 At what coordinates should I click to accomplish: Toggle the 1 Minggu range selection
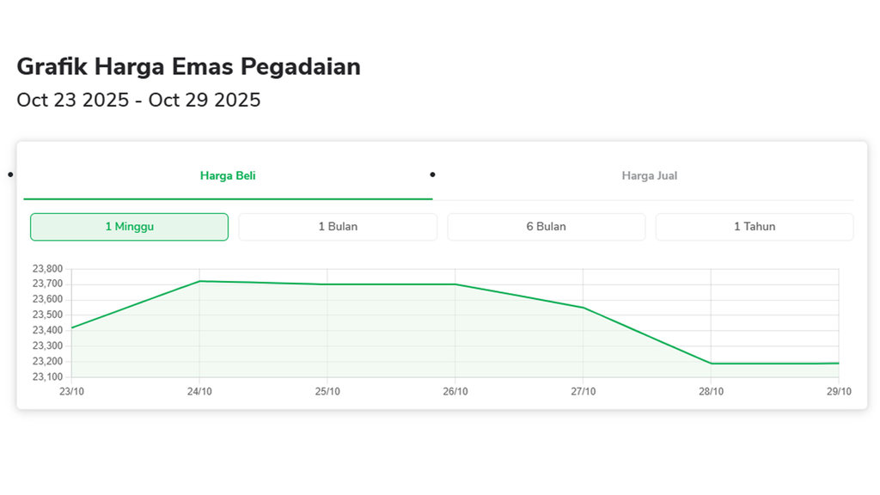click(x=129, y=226)
